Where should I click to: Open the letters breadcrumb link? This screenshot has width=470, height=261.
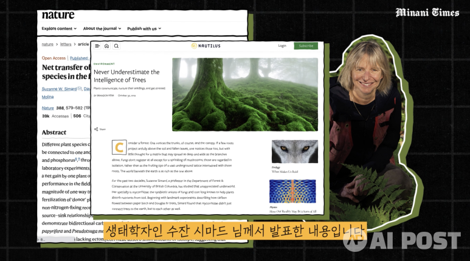(x=66, y=44)
